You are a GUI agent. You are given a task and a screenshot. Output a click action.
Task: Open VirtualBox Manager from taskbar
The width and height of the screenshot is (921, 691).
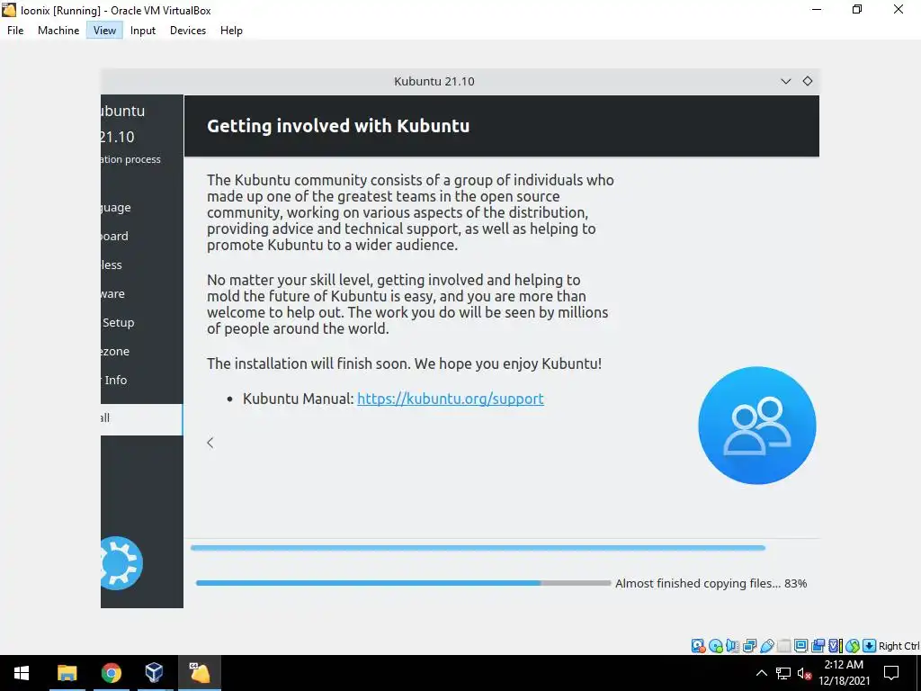tap(155, 673)
